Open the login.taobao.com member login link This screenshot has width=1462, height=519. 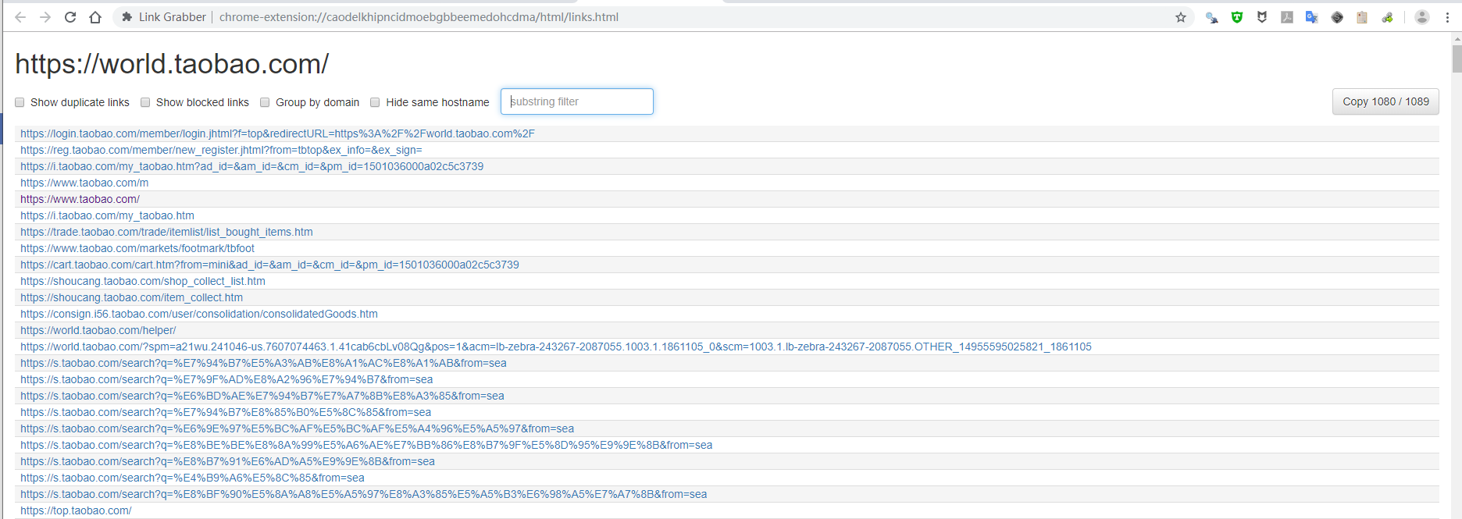277,133
